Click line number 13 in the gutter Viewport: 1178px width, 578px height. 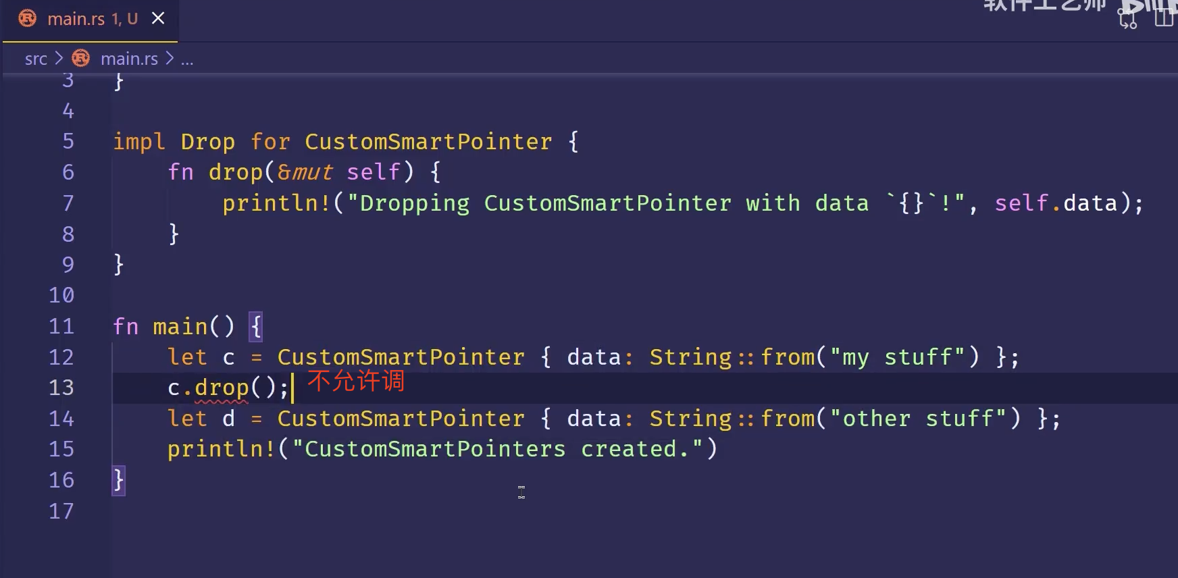pos(61,388)
